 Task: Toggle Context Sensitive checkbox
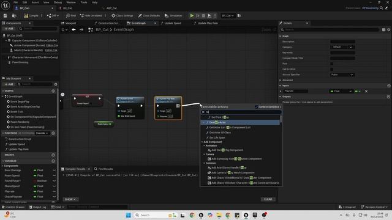pos(256,107)
